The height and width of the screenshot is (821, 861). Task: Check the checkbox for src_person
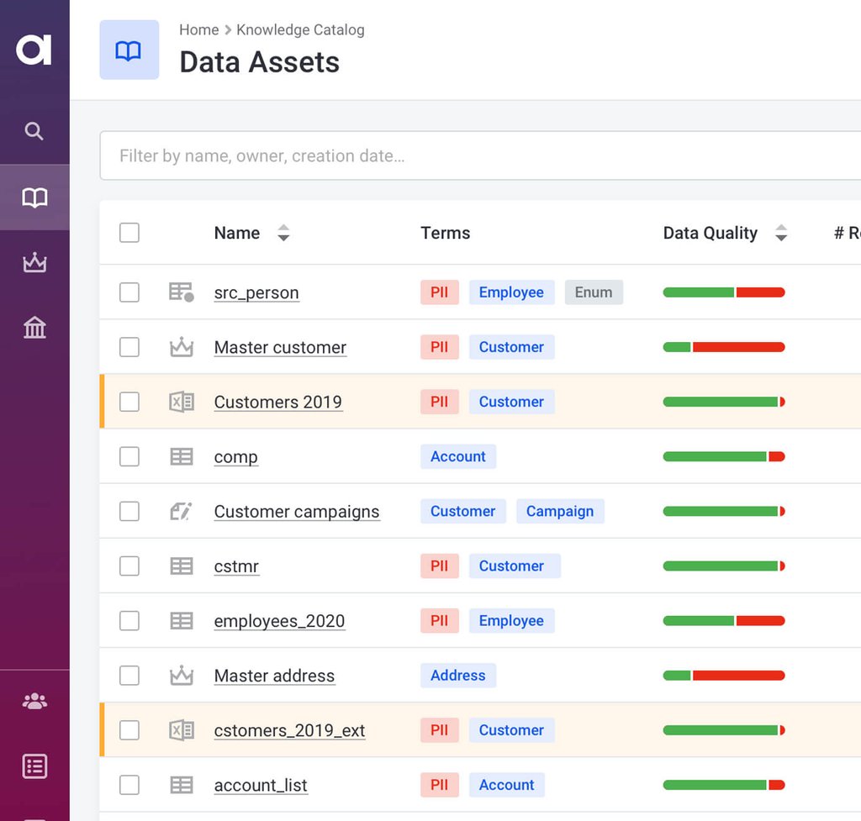coord(129,292)
